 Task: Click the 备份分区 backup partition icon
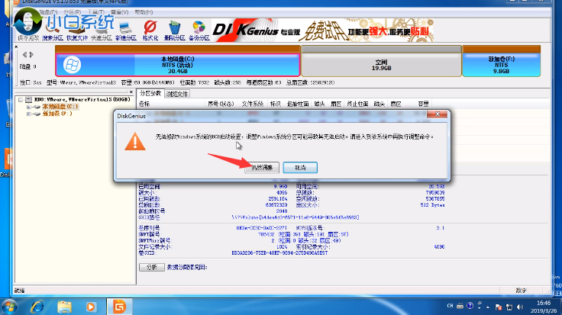click(x=199, y=31)
